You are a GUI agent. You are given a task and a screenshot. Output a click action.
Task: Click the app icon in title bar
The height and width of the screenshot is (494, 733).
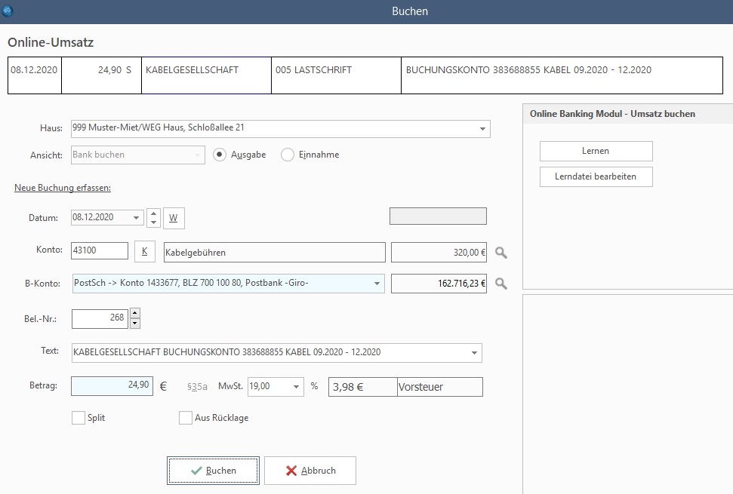8,11
